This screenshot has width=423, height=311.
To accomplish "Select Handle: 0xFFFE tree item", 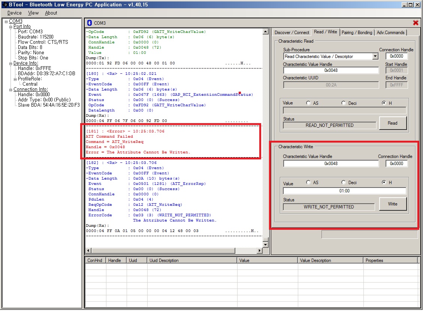I will [x=34, y=68].
